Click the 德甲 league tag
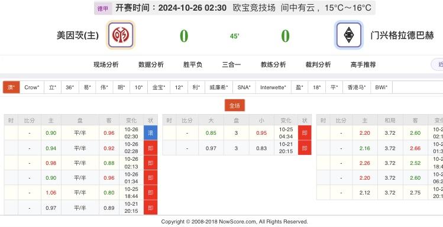 pyautogui.click(x=103, y=8)
